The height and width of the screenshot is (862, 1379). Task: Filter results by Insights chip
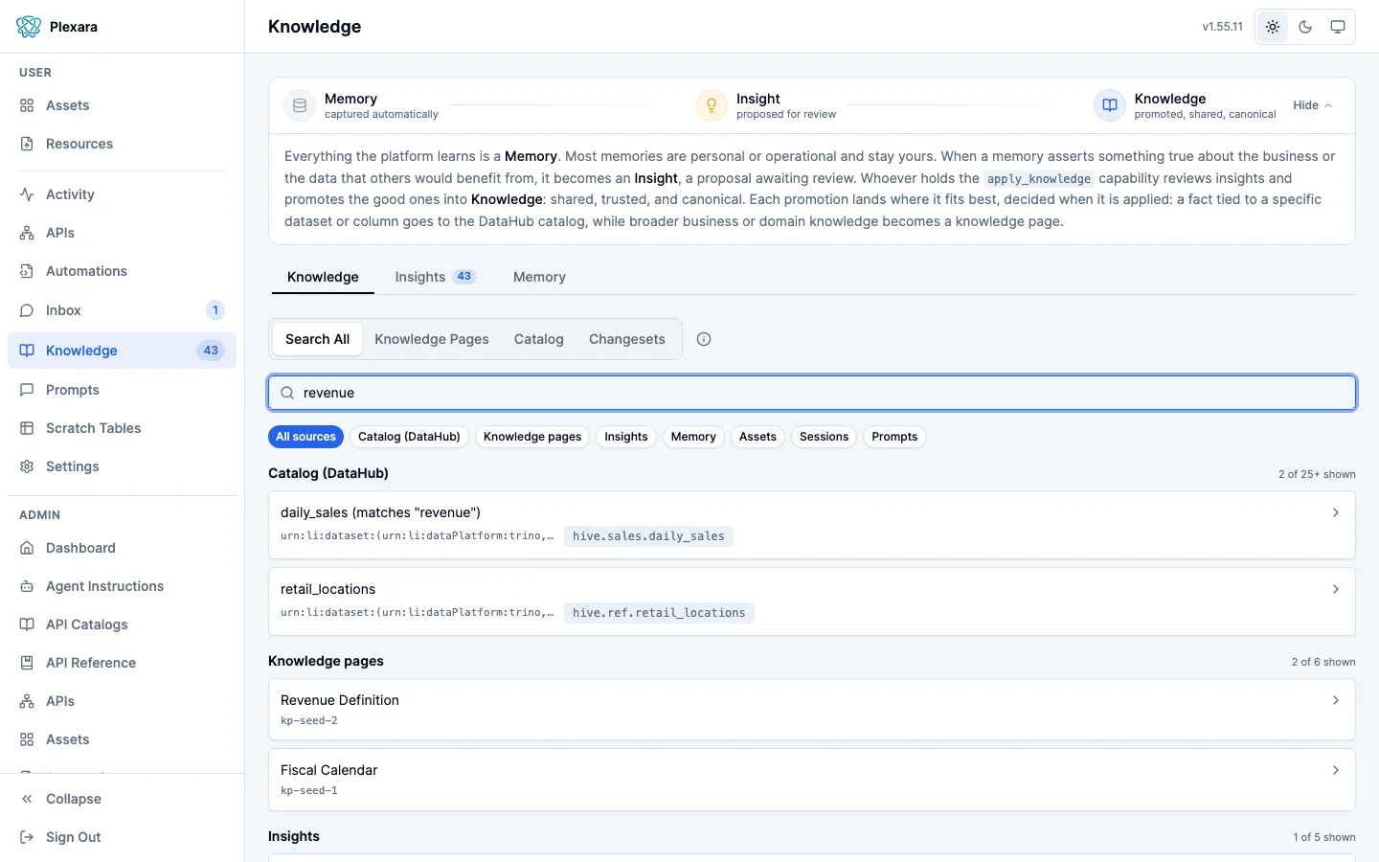point(626,437)
